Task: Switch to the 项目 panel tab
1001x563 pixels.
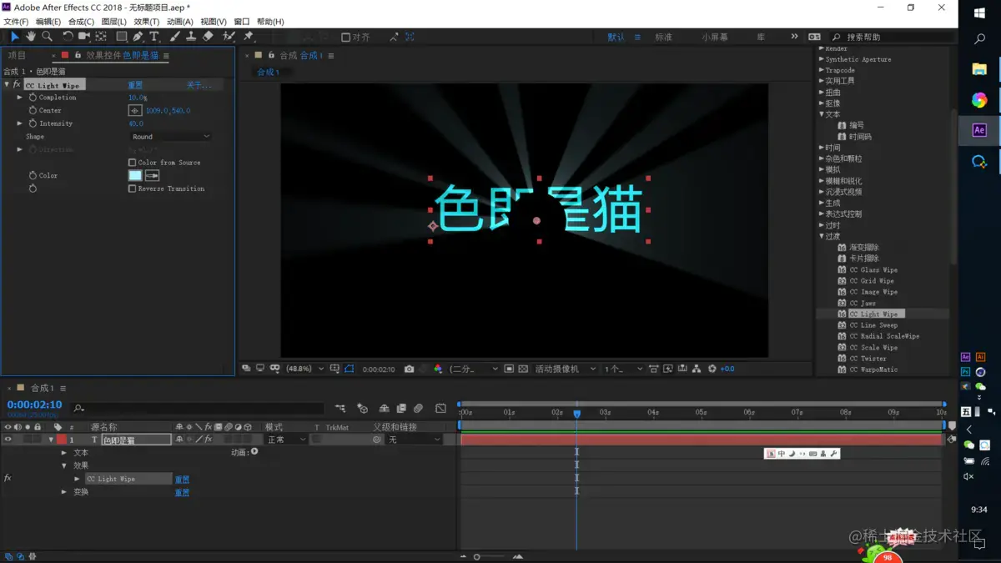Action: click(x=17, y=56)
